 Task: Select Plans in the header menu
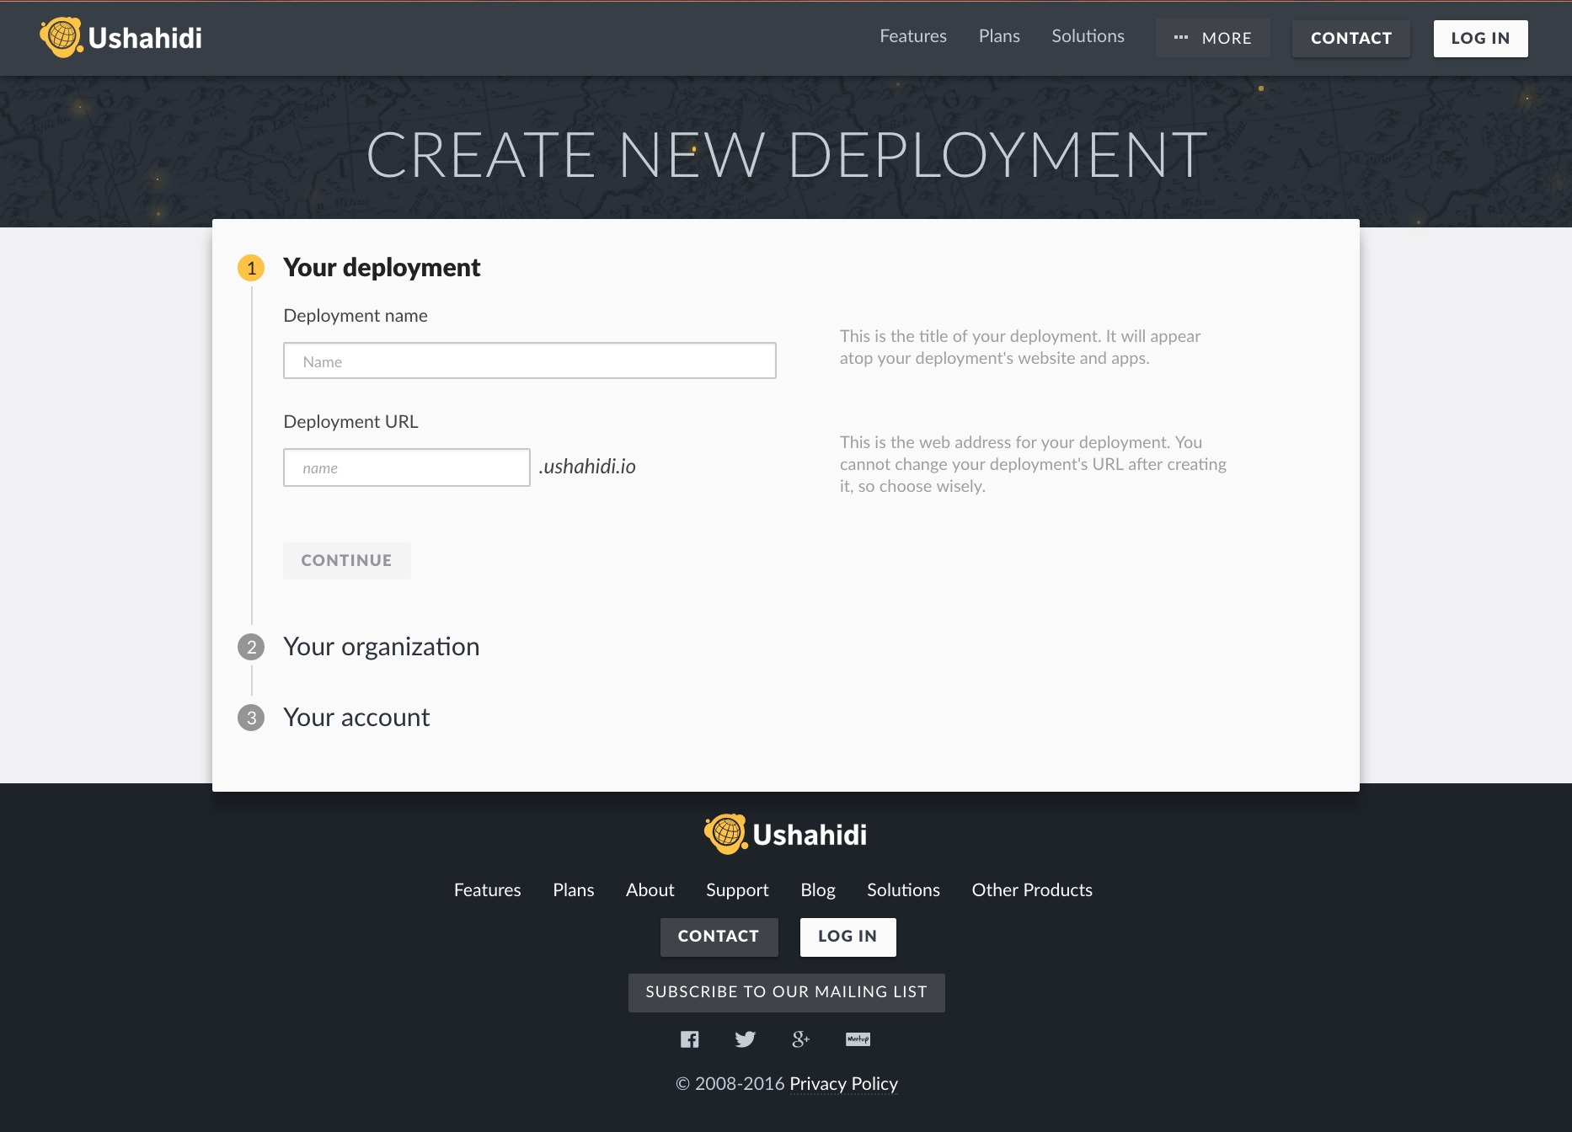(999, 37)
